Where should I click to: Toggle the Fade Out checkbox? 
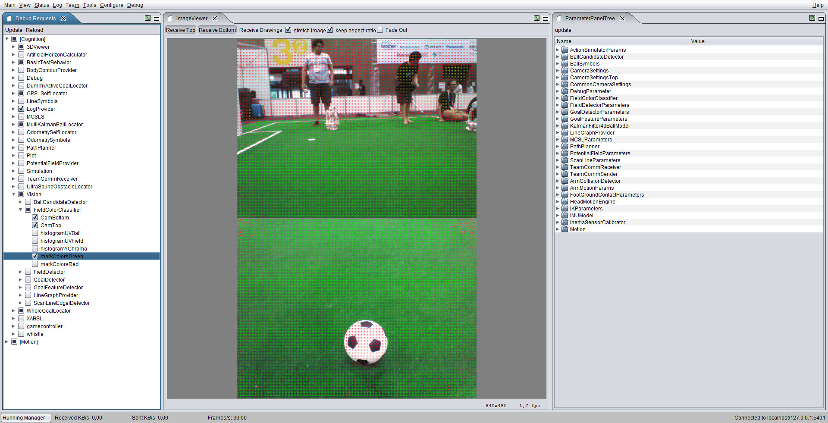(380, 30)
